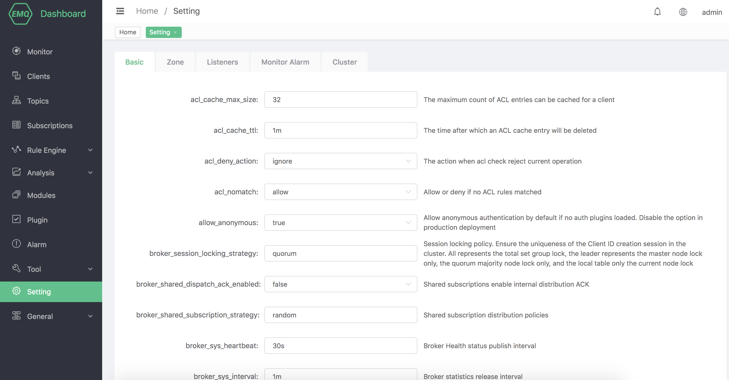Viewport: 729px width, 380px height.
Task: Open the Monitor menu item
Action: pos(51,52)
